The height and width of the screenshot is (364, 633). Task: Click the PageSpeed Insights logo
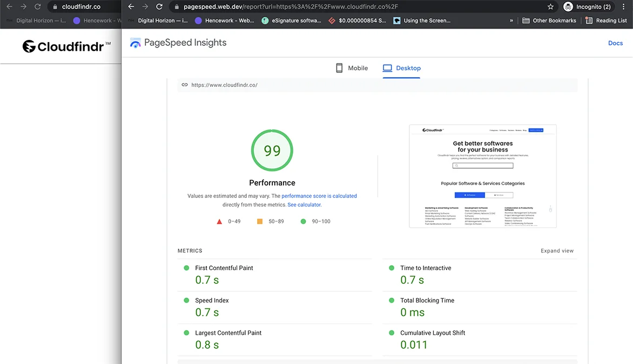pos(178,43)
